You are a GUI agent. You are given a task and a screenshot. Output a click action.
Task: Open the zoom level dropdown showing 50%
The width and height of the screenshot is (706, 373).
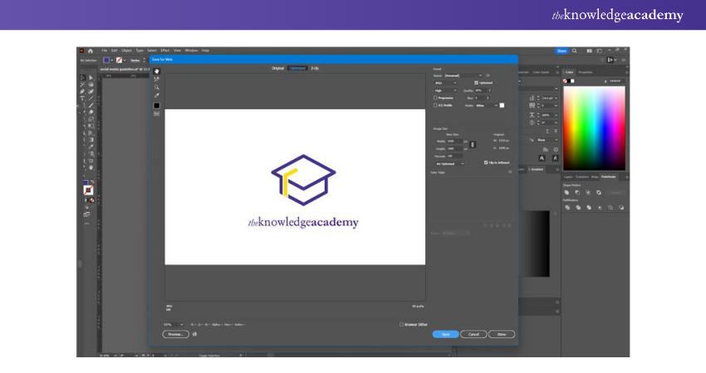click(x=174, y=324)
